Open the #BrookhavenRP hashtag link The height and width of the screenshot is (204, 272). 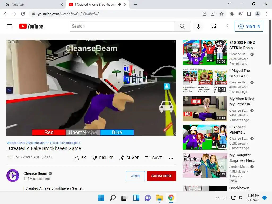tap(37, 143)
